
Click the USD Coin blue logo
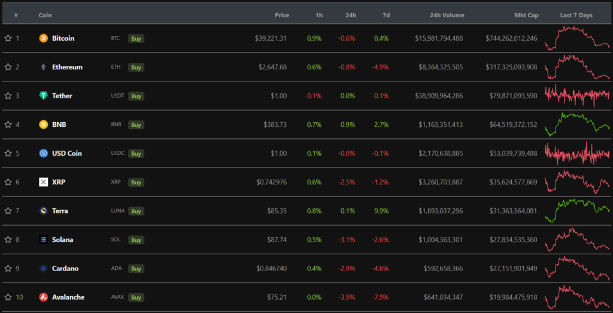point(43,153)
